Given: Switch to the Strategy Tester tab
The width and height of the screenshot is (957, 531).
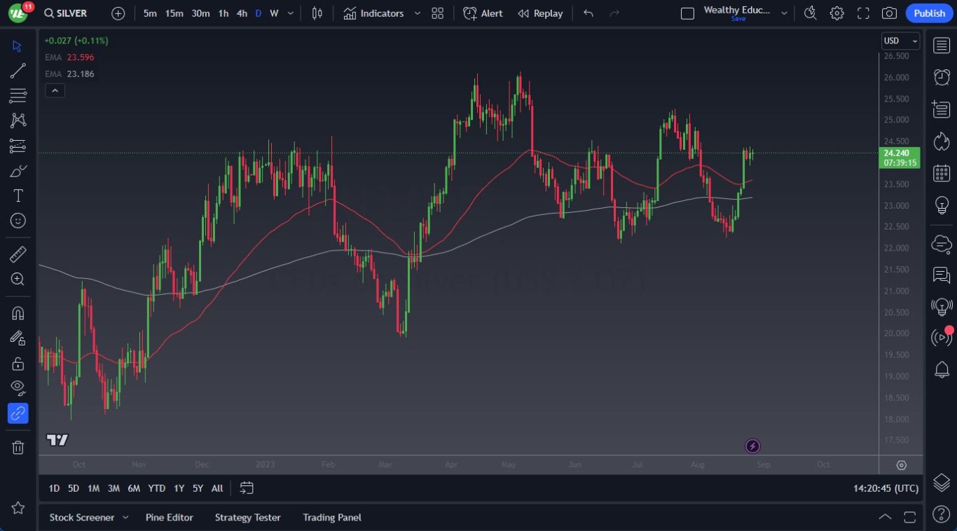Looking at the screenshot, I should tap(247, 518).
